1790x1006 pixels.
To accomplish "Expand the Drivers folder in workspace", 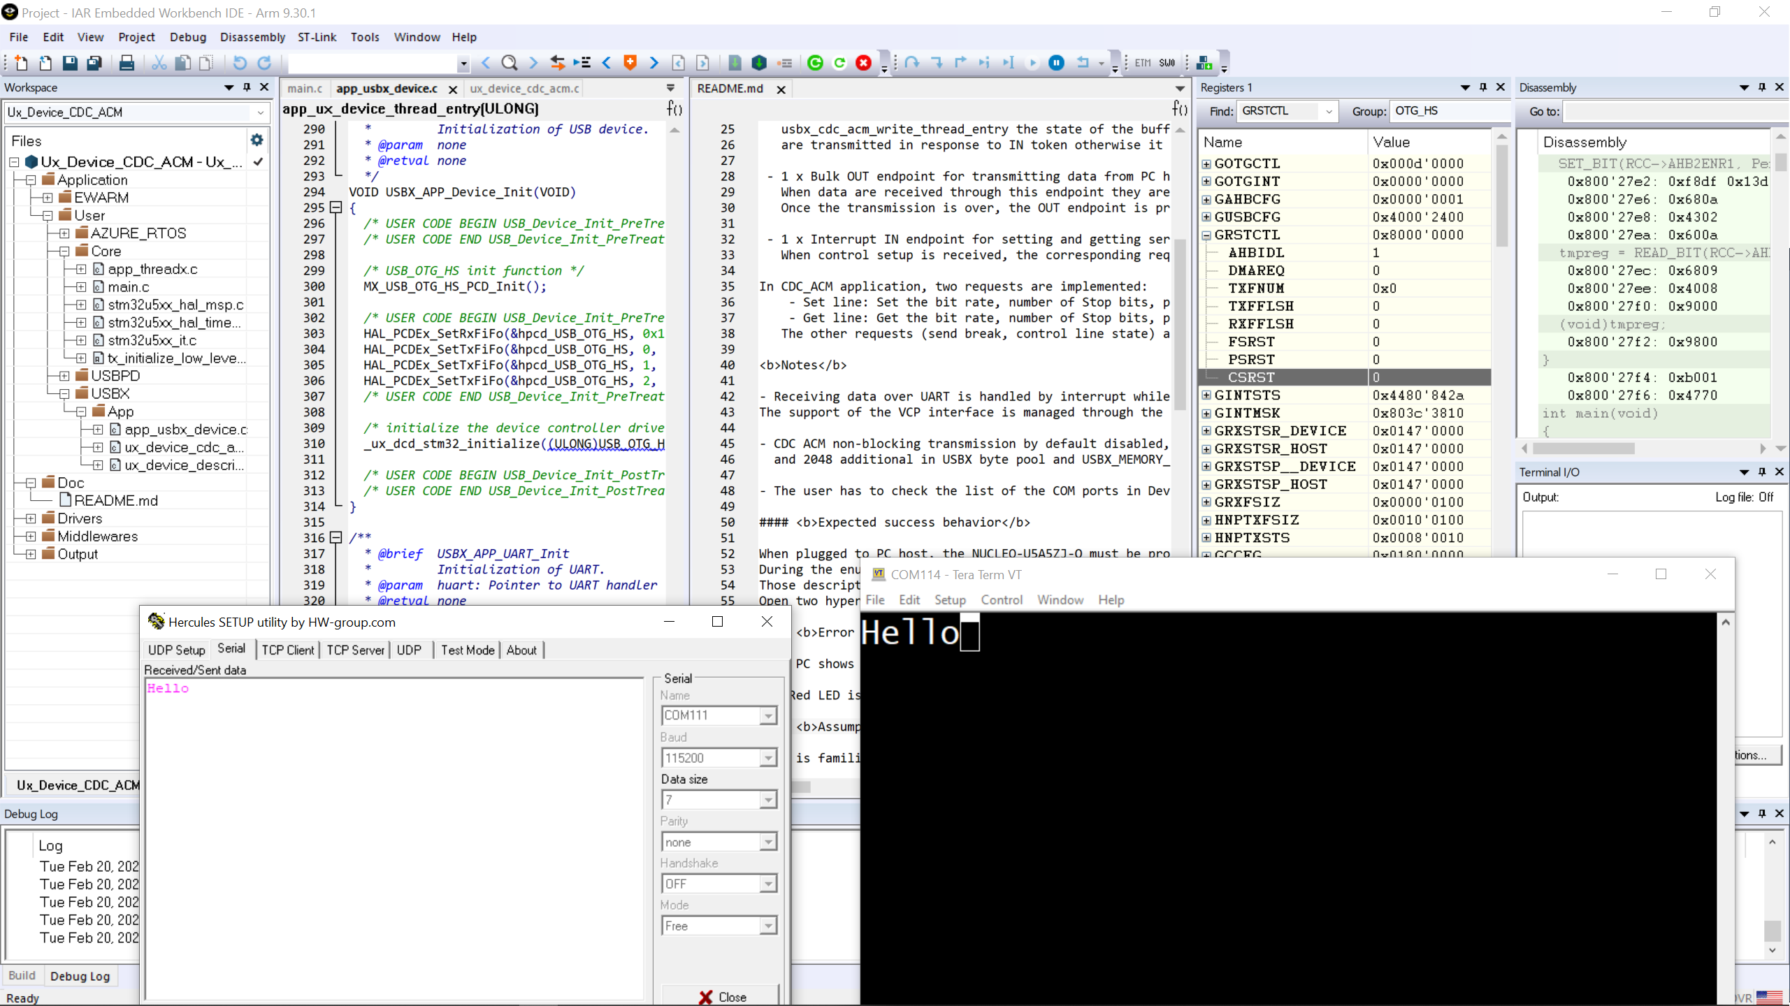I will [31, 518].
